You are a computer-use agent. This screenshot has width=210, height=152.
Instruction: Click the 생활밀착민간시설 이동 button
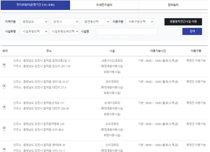click(183, 22)
